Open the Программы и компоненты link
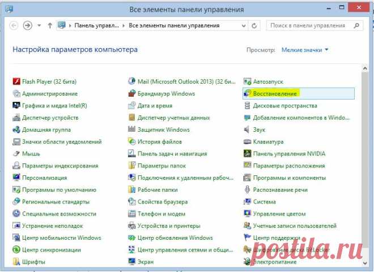 tap(290, 178)
